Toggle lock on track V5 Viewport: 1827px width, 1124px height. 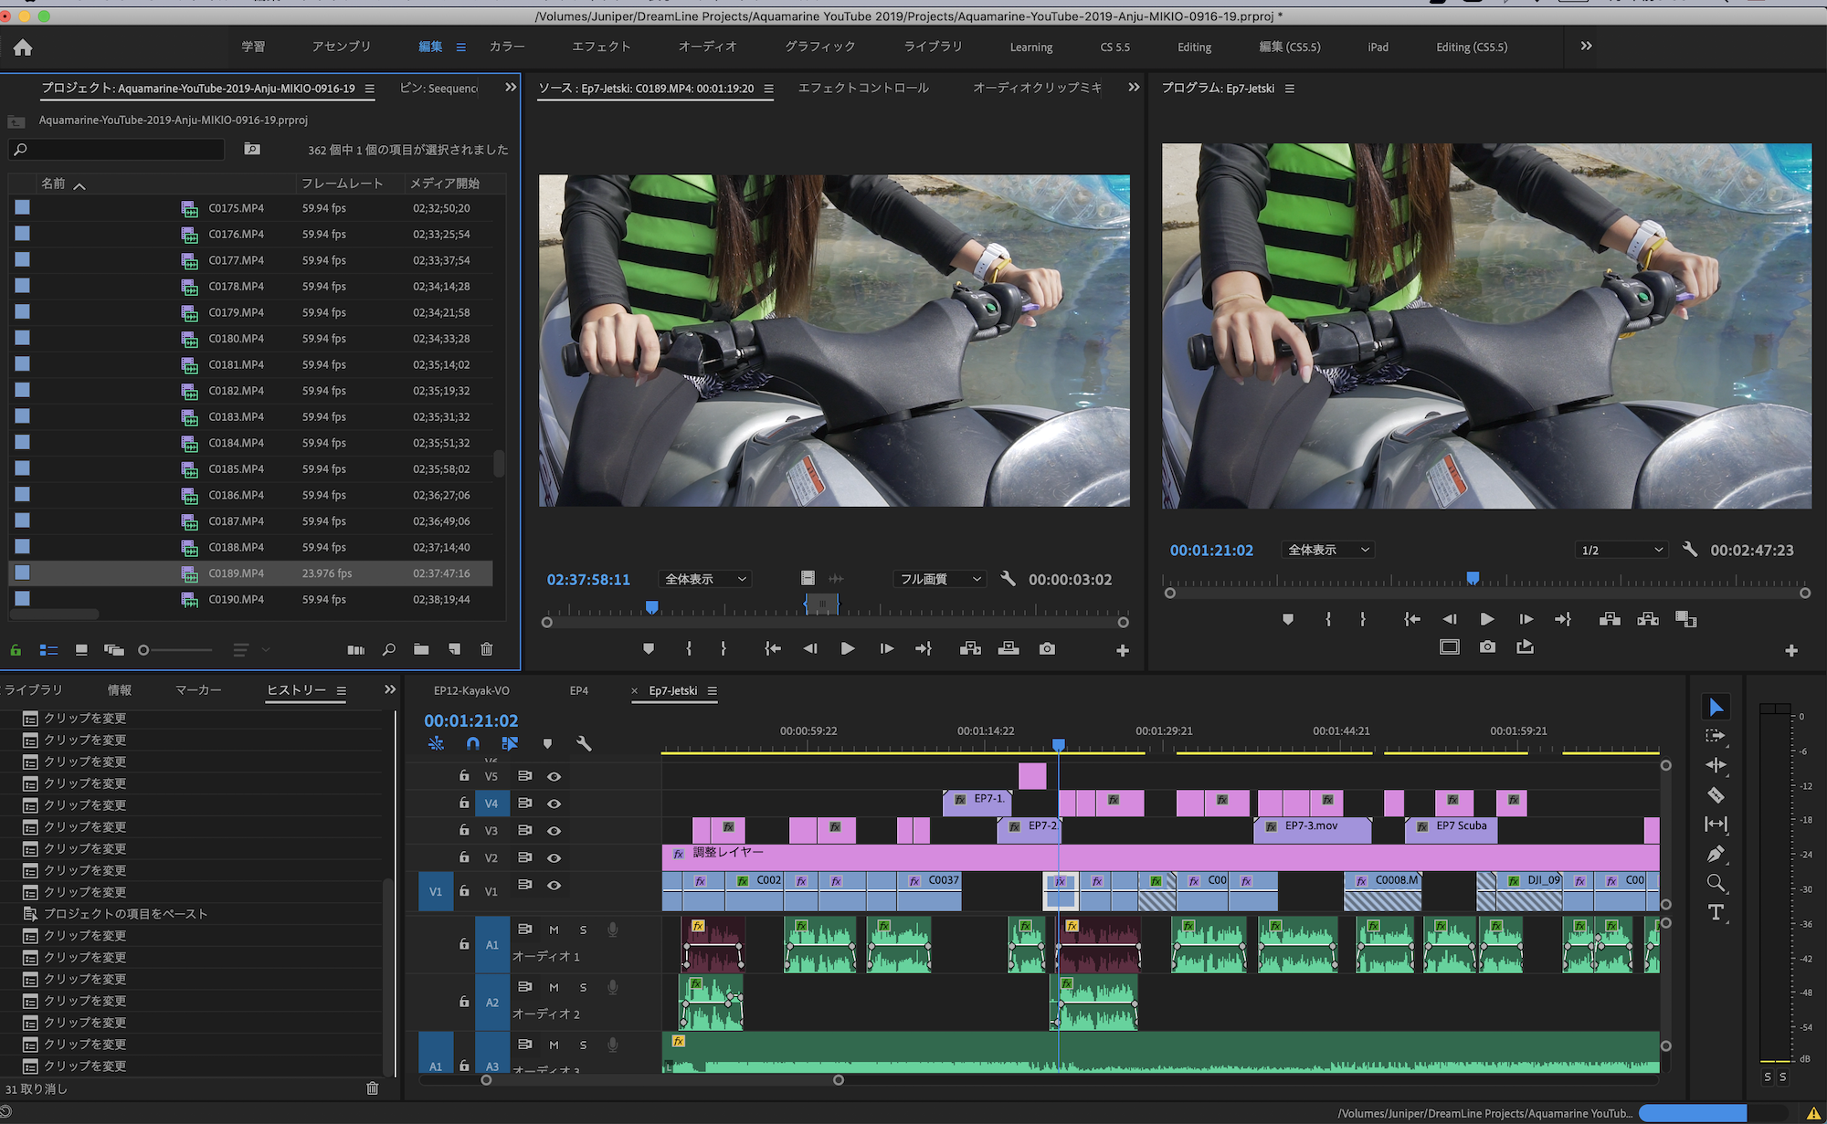464,776
